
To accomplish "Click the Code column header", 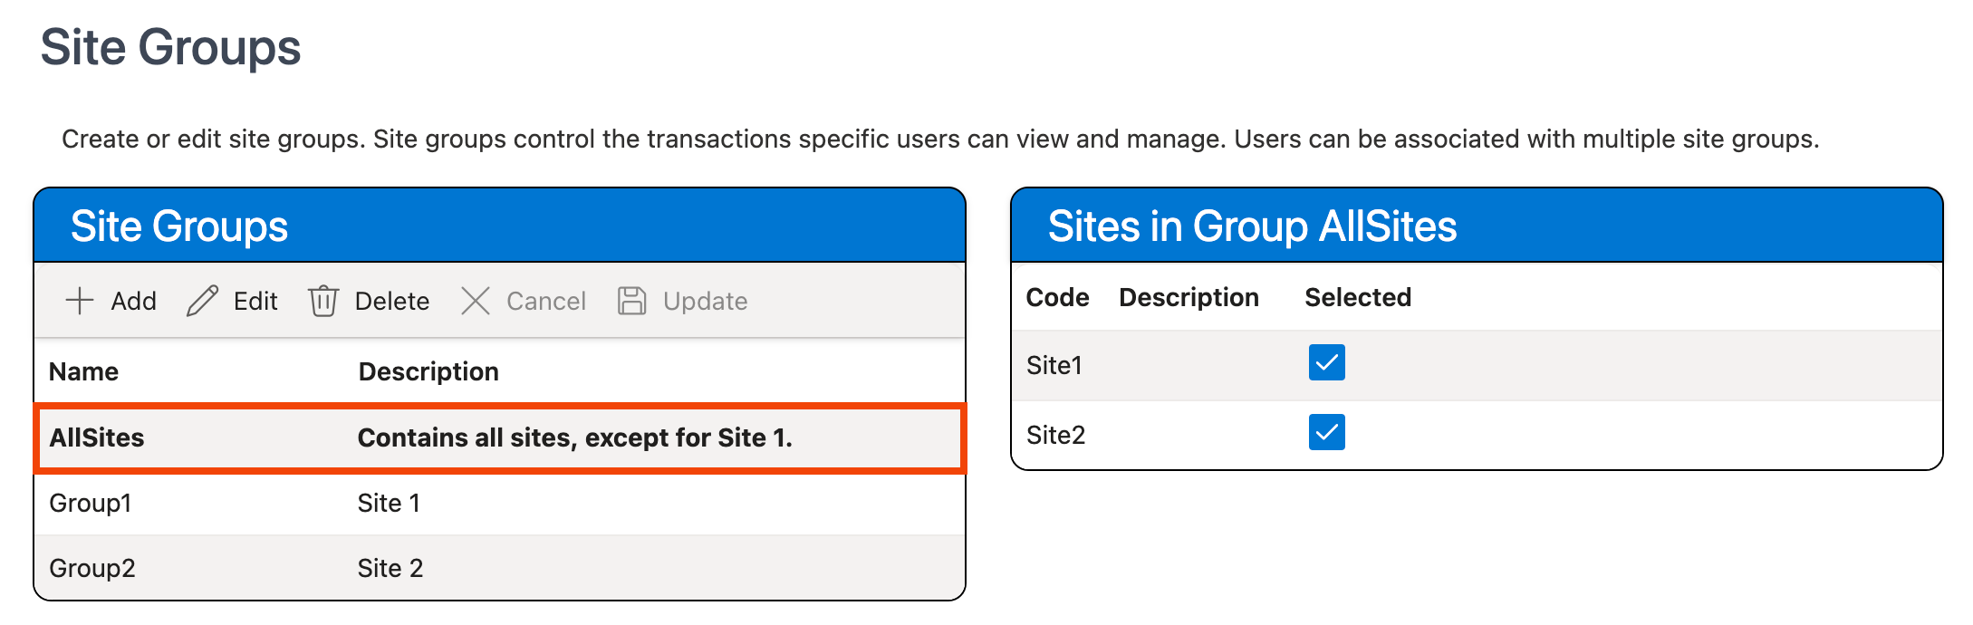I will (1057, 297).
